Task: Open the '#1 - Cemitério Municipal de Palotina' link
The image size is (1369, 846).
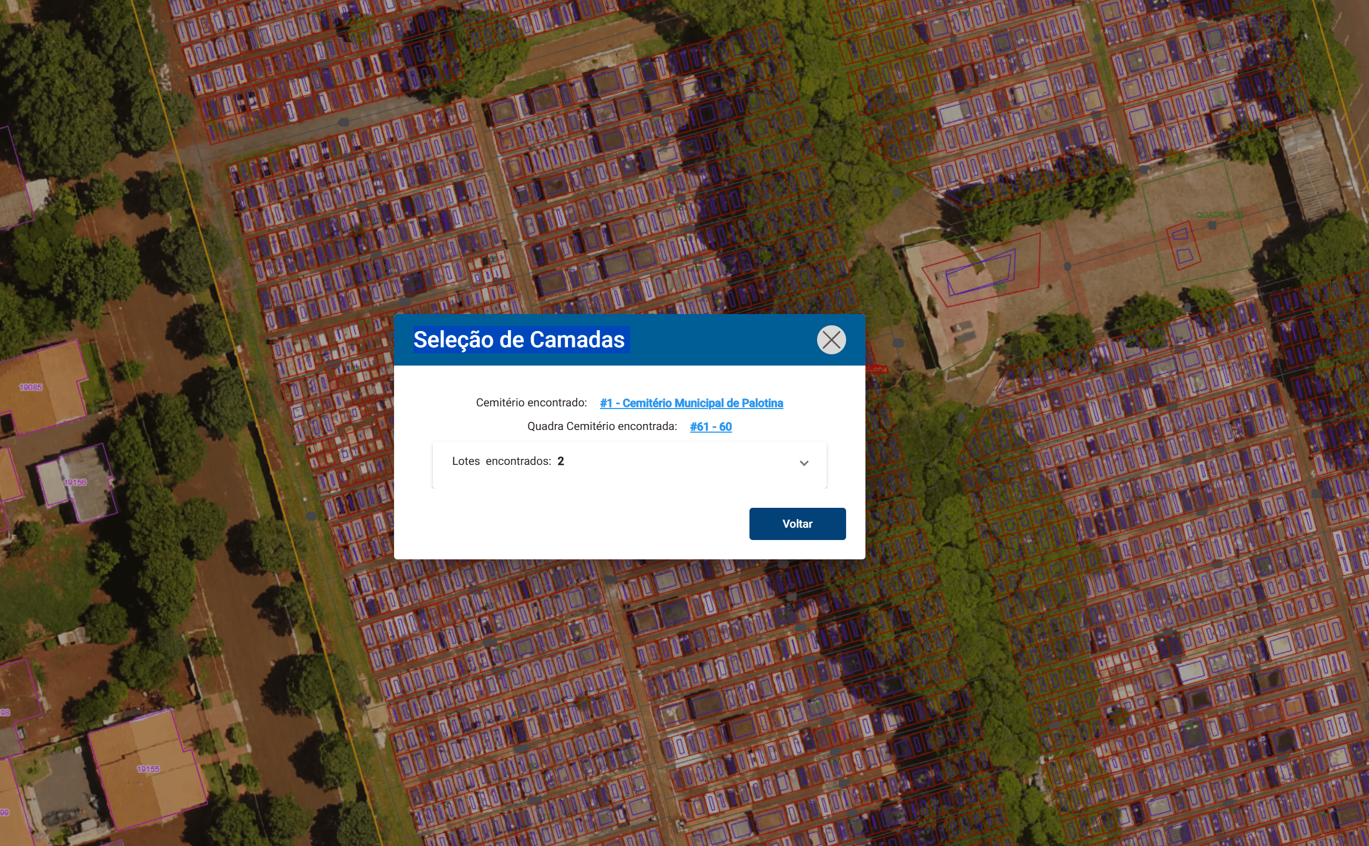Action: click(691, 403)
